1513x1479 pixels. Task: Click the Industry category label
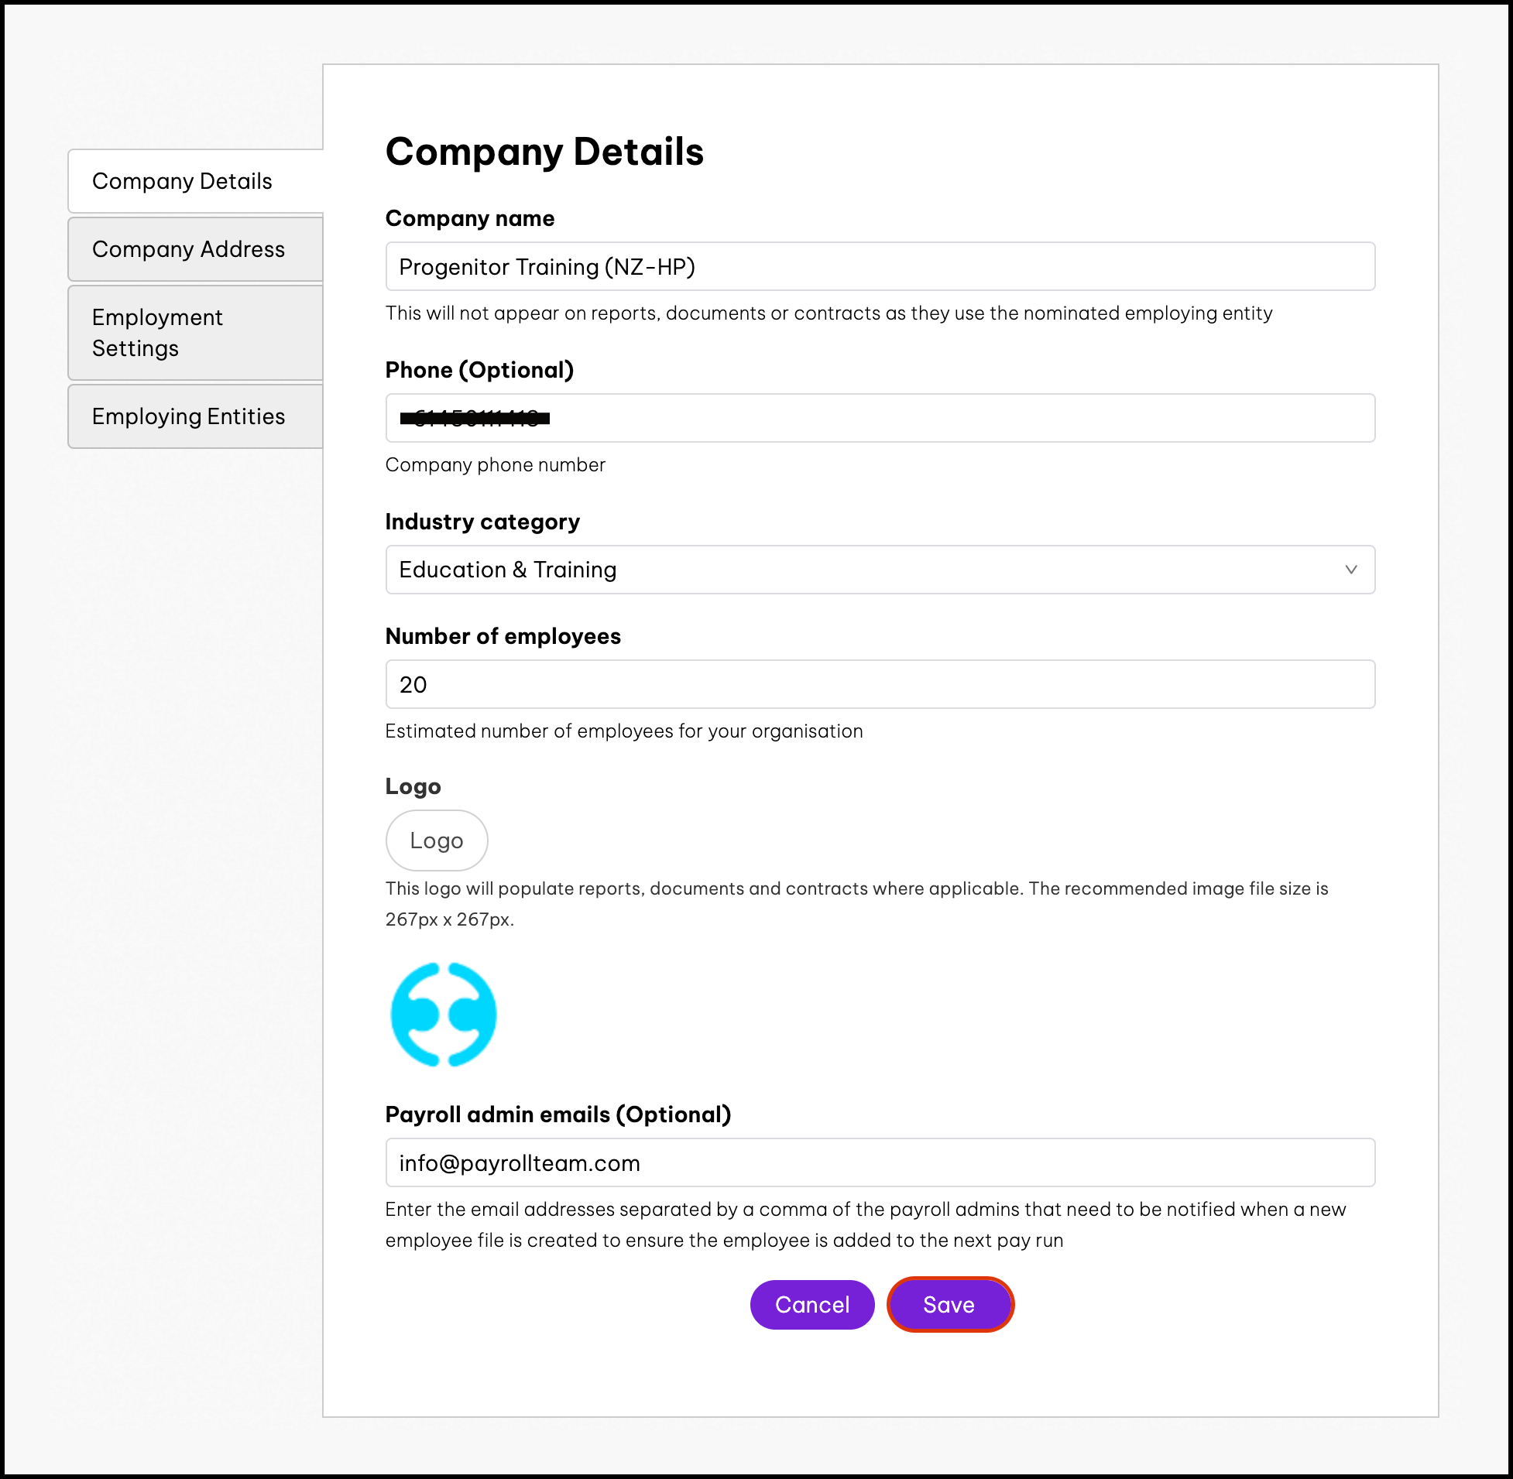(x=482, y=522)
